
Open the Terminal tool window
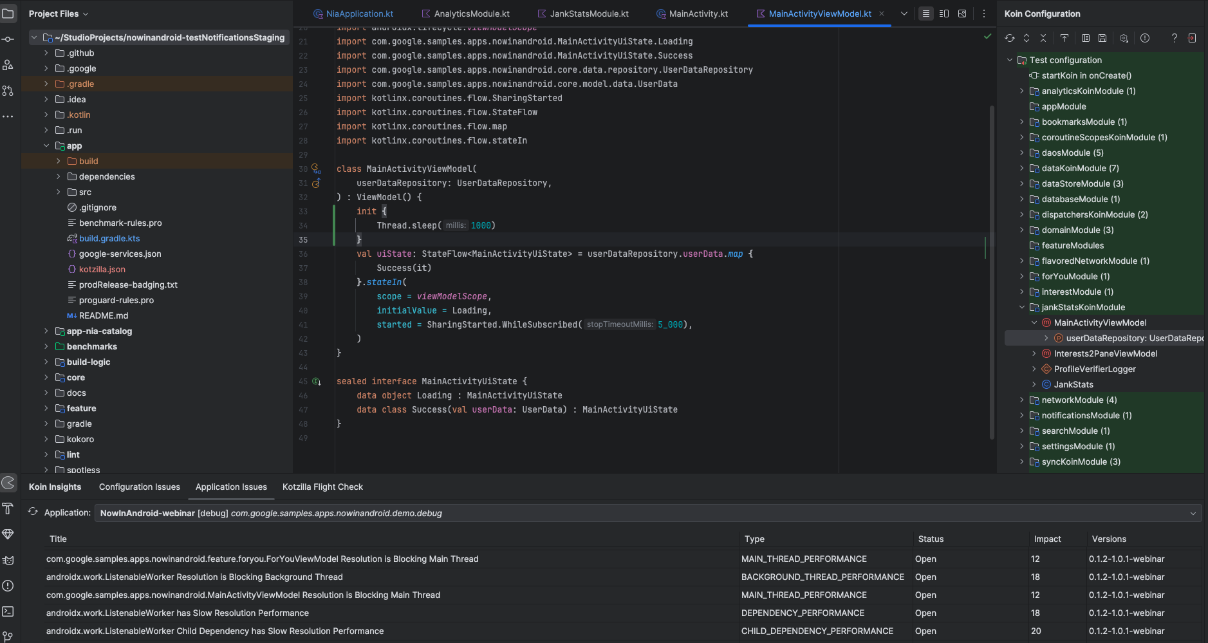(x=8, y=611)
